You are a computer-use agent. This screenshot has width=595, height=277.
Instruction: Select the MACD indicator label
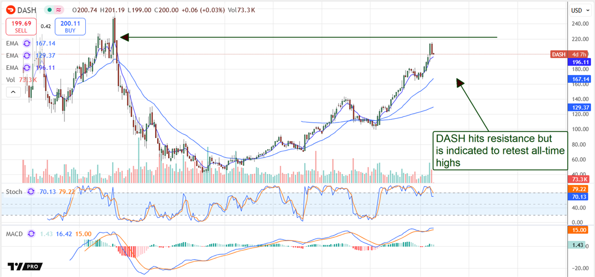(x=15, y=233)
